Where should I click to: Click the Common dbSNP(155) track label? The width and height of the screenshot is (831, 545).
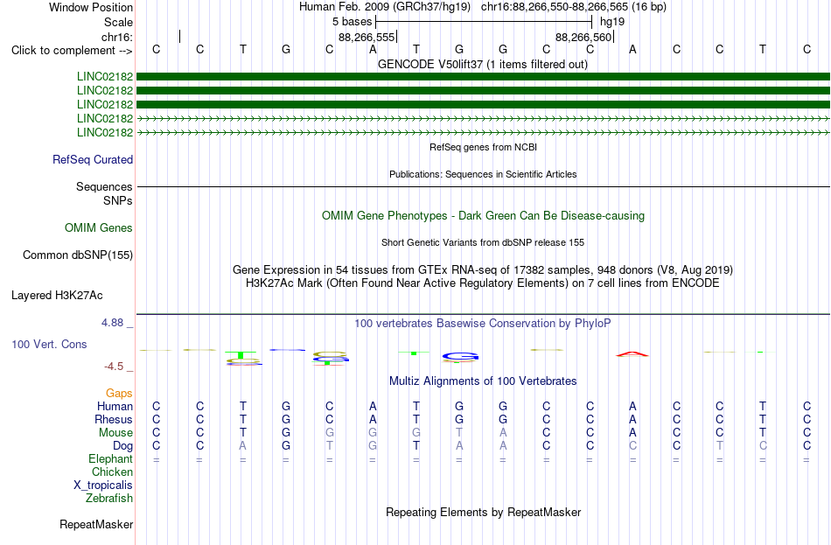(78, 255)
